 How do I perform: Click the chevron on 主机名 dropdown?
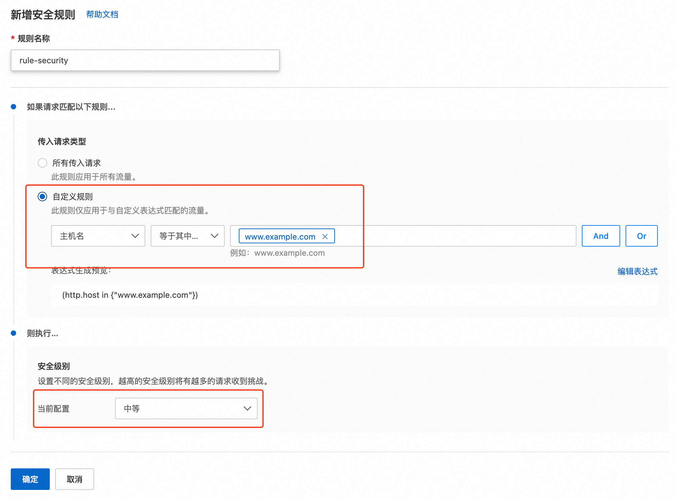135,236
